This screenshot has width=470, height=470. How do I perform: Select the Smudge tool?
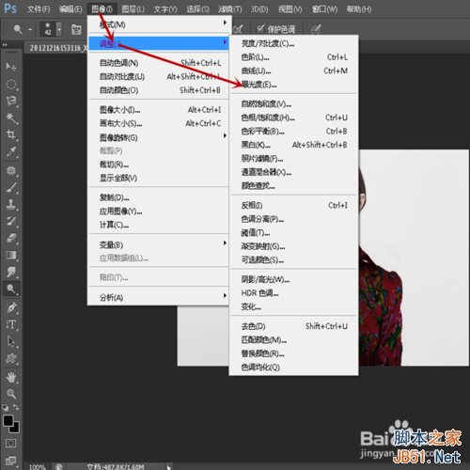(x=11, y=272)
